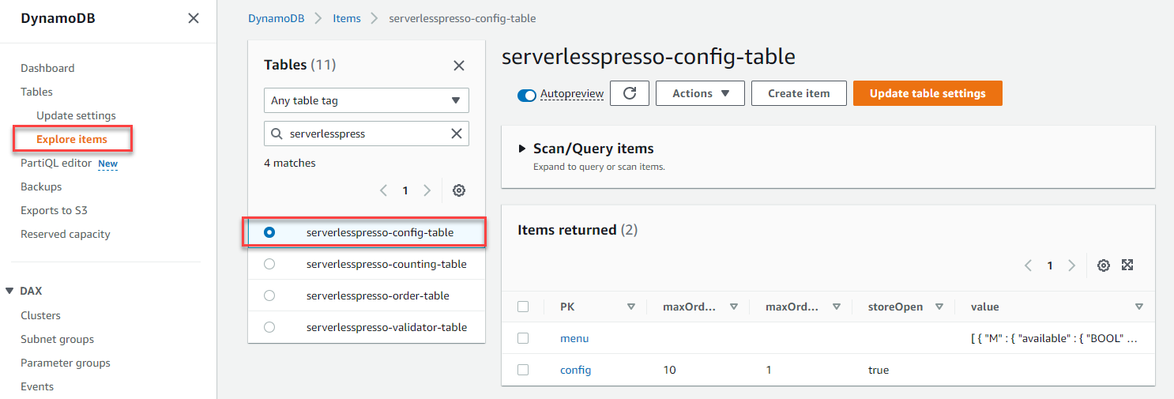Open DAX Subnet groups page
The image size is (1174, 399).
coord(57,339)
